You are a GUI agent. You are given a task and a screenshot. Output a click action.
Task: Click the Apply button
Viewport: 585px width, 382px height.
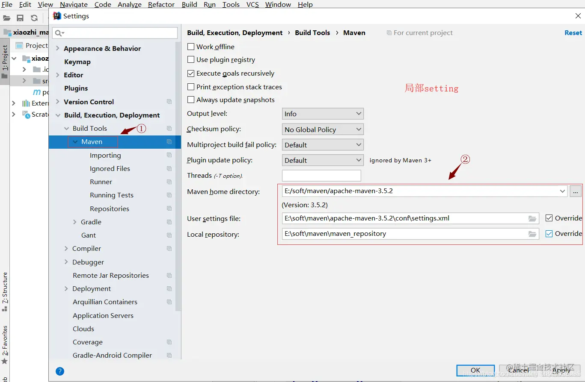click(x=561, y=370)
